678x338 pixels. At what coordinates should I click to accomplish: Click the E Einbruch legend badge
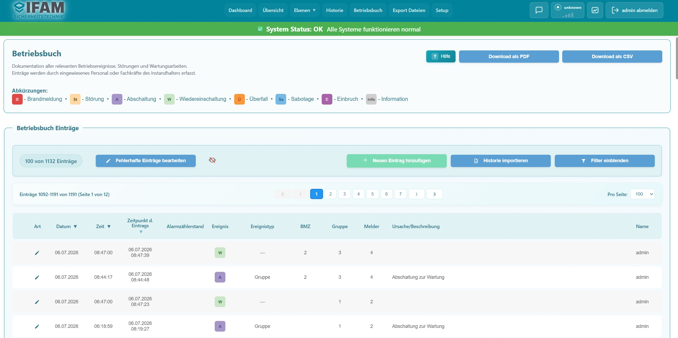click(x=327, y=99)
